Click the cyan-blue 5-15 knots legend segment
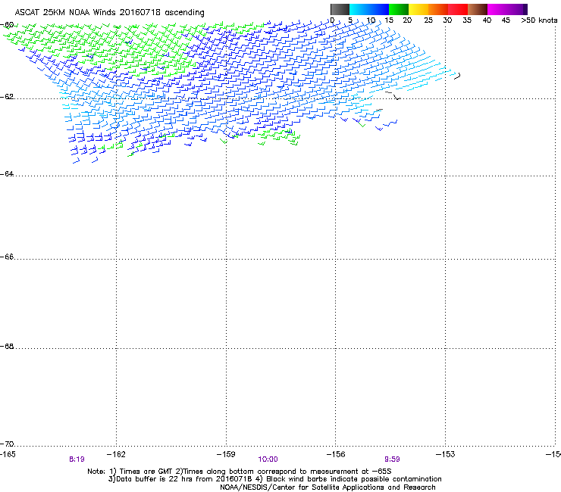 point(369,9)
